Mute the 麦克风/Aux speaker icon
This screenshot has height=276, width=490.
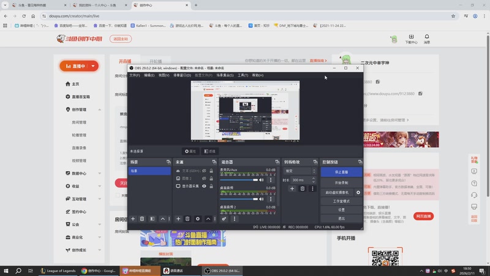click(262, 180)
